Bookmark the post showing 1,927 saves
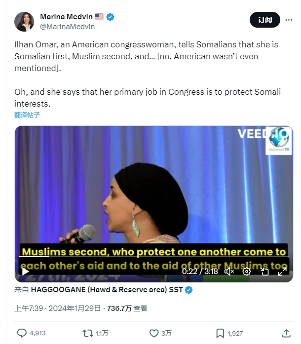The image size is (301, 344). pyautogui.click(x=220, y=333)
